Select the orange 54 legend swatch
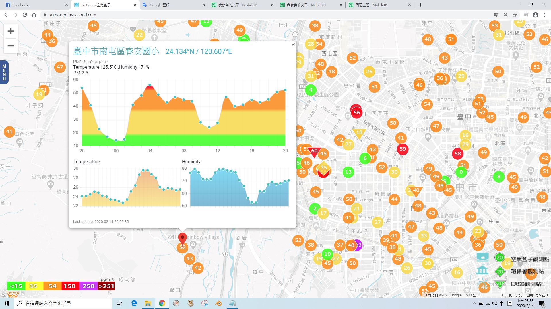The height and width of the screenshot is (309, 551). pyautogui.click(x=52, y=286)
